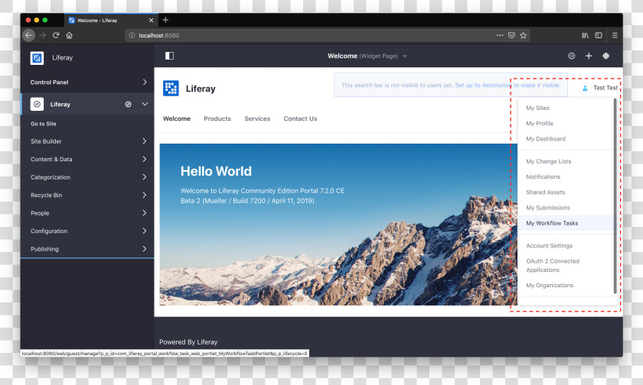Open page configuration gear icon
The width and height of the screenshot is (643, 385).
click(571, 56)
